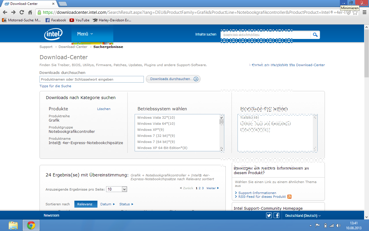
Task: Open Intel Support-Community Homepage
Action: [x=268, y=208]
